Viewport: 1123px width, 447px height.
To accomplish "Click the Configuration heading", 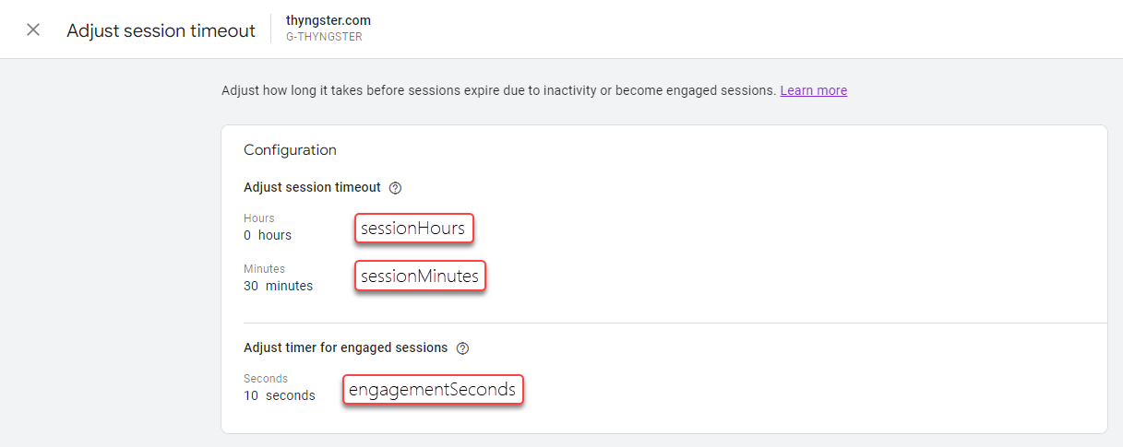I will click(x=290, y=149).
